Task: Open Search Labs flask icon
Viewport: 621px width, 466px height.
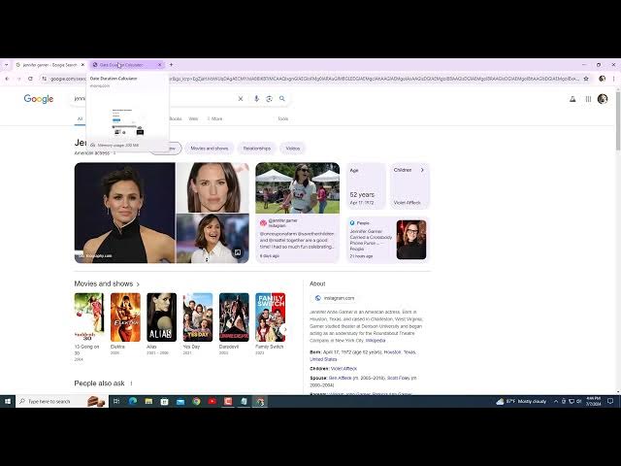Action: [x=572, y=99]
